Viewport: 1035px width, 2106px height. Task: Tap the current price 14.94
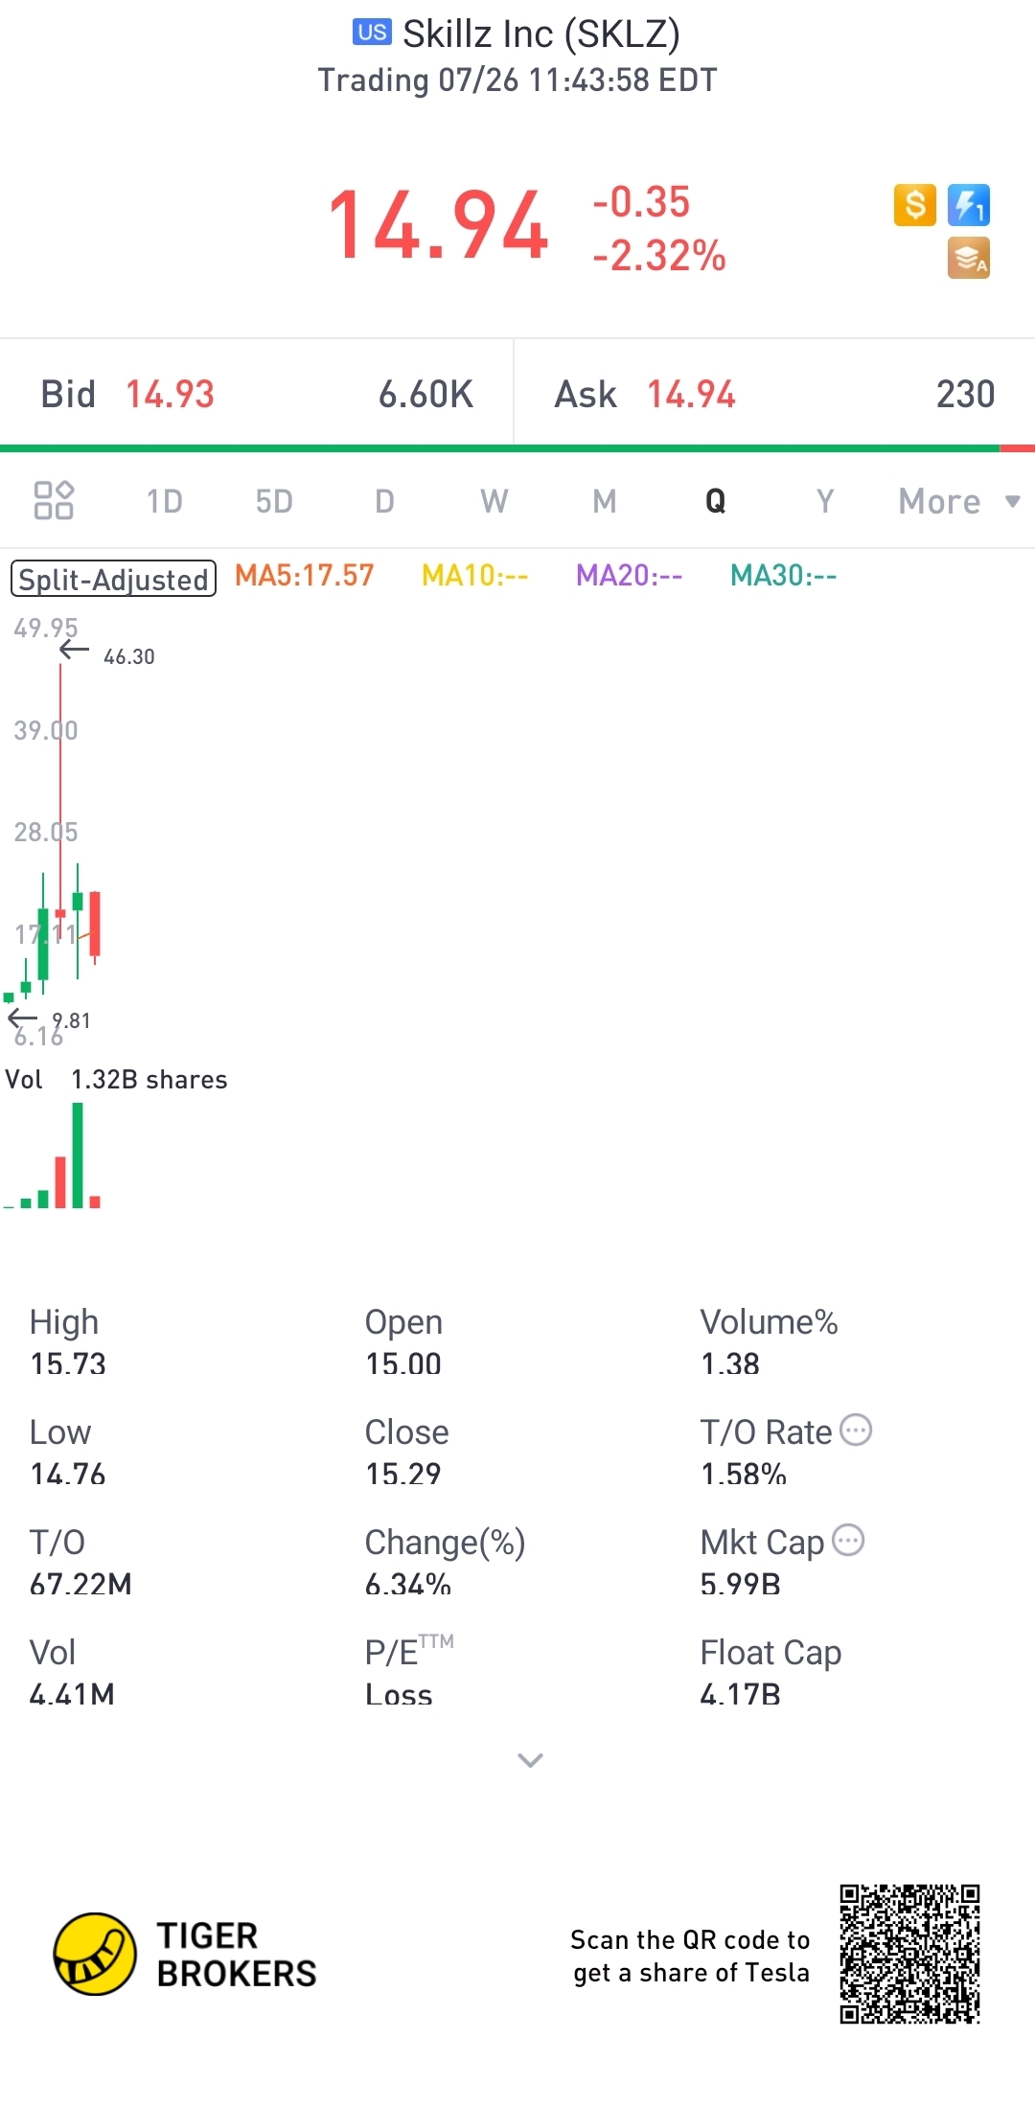click(438, 226)
